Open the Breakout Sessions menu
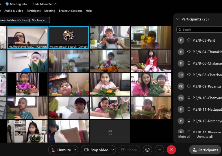Image resolution: width=222 pixels, height=156 pixels. pyautogui.click(x=71, y=11)
